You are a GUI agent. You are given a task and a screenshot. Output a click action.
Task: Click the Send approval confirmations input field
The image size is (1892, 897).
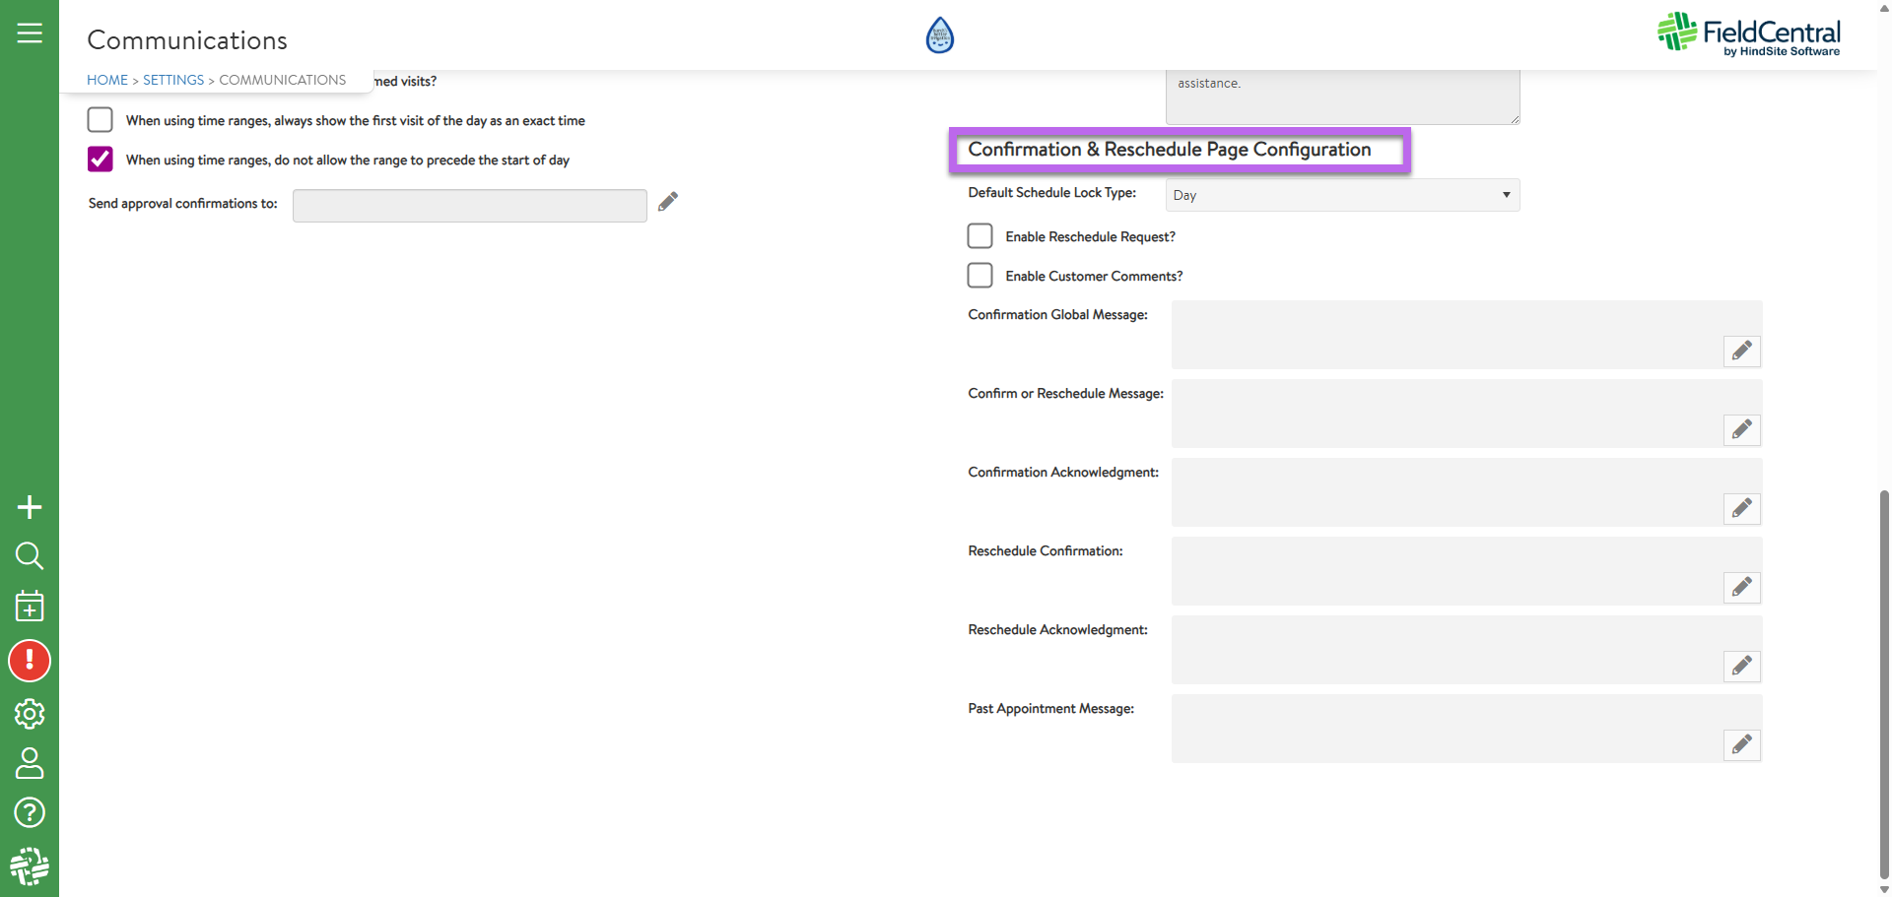tap(470, 205)
